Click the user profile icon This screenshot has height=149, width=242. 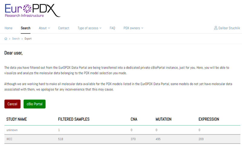coord(216,28)
